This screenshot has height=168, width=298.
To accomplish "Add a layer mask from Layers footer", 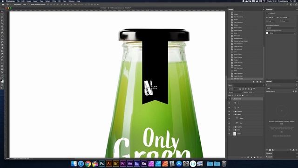I will pos(248,158).
